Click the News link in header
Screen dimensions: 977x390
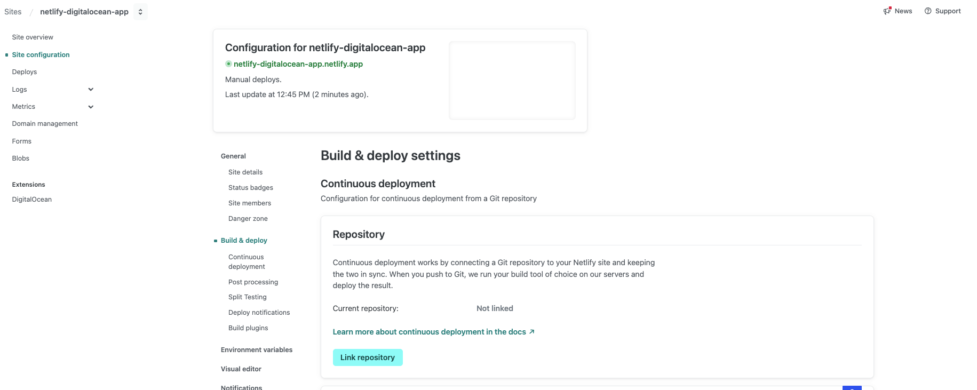(903, 11)
